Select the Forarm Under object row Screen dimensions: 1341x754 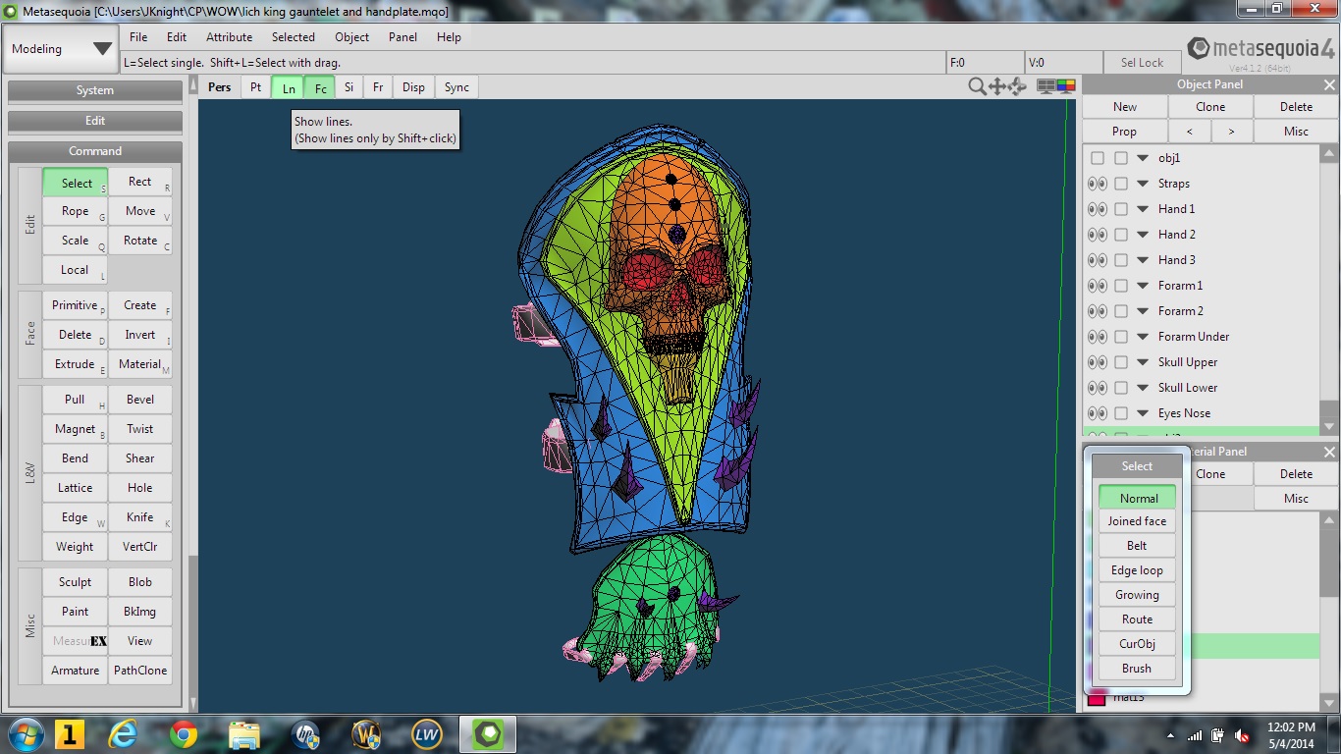[x=1202, y=337]
